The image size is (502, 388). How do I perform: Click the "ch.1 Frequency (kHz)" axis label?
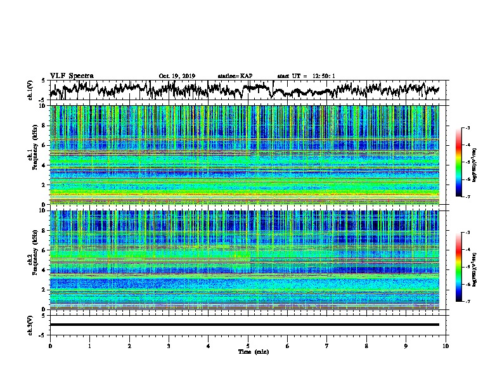pos(32,148)
